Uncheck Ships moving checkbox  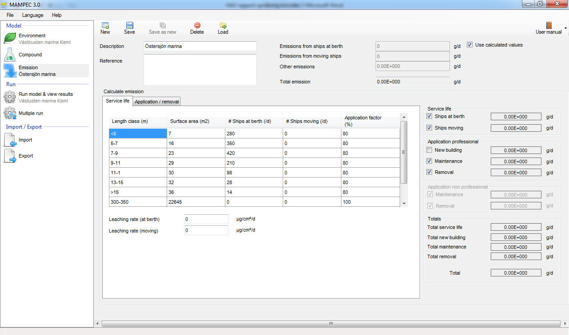click(429, 128)
